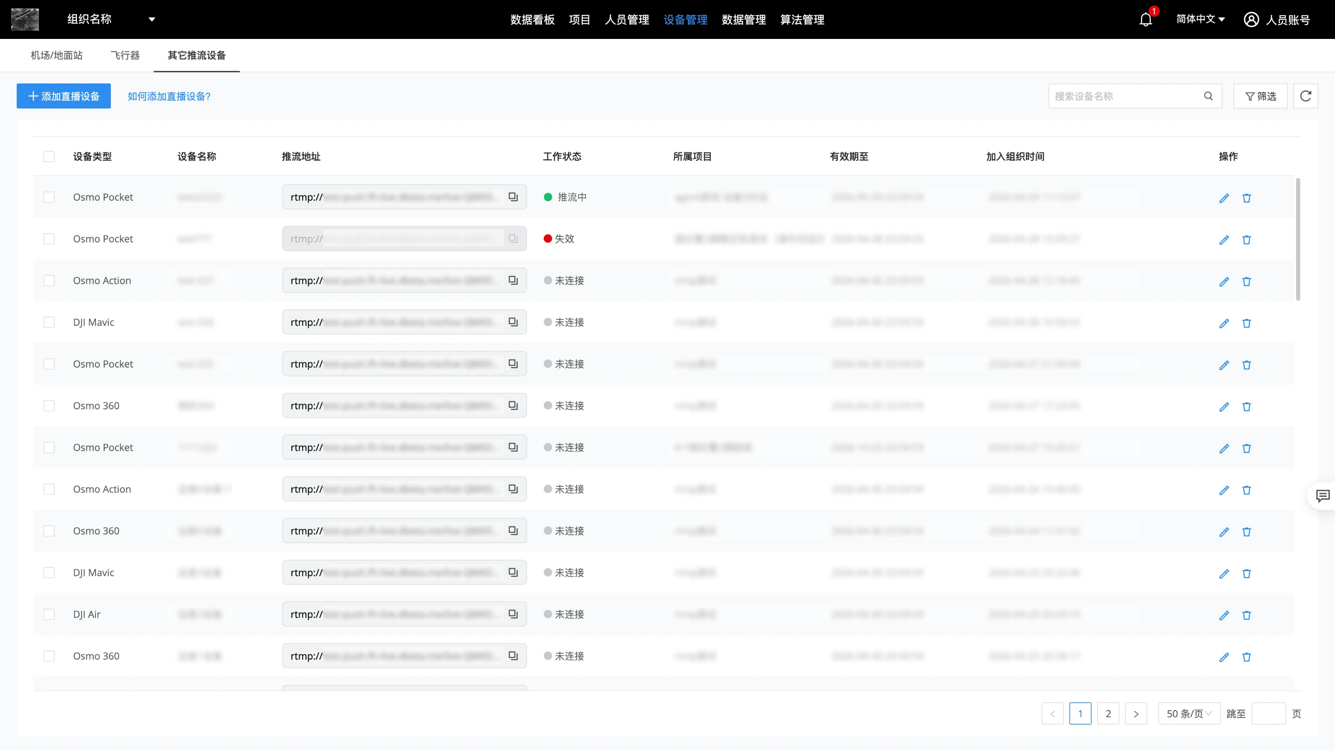
Task: Open the 数据看板 menu
Action: click(x=532, y=19)
